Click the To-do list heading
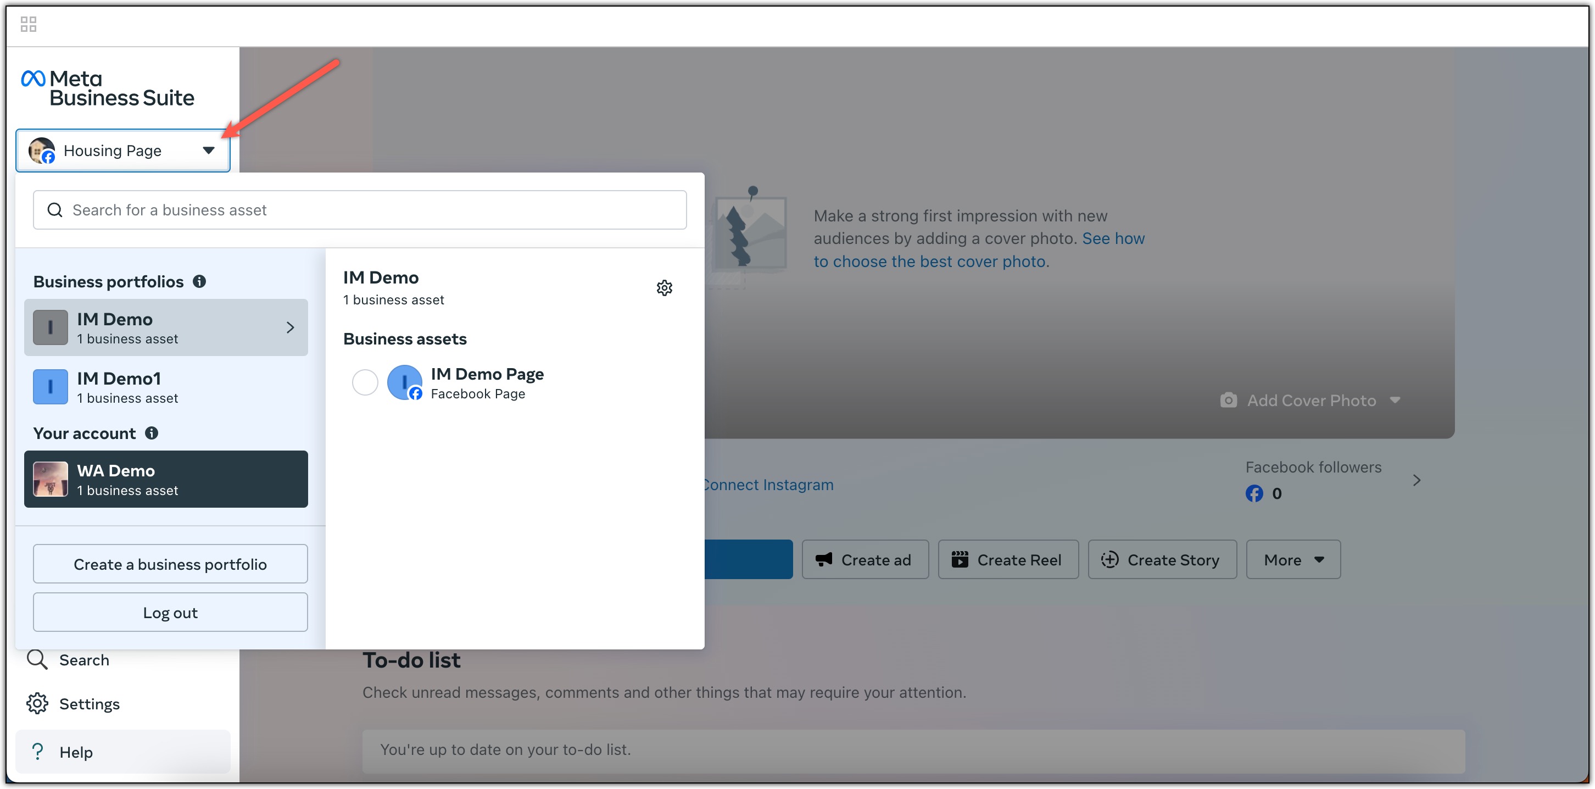The width and height of the screenshot is (1595, 789). tap(411, 660)
